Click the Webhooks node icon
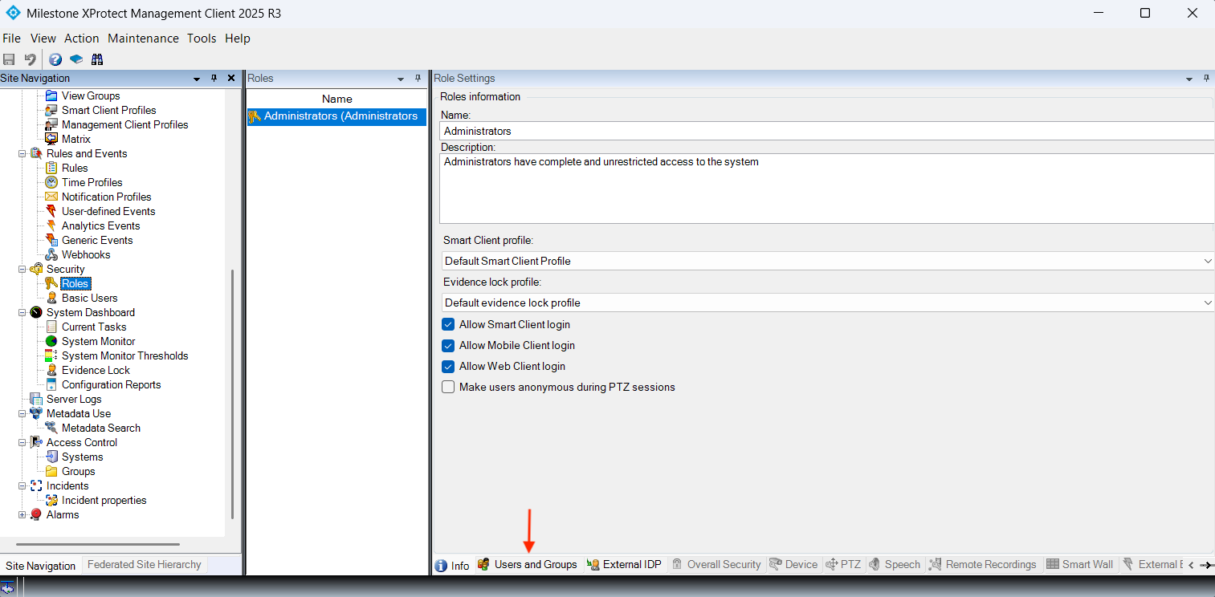 pos(51,254)
